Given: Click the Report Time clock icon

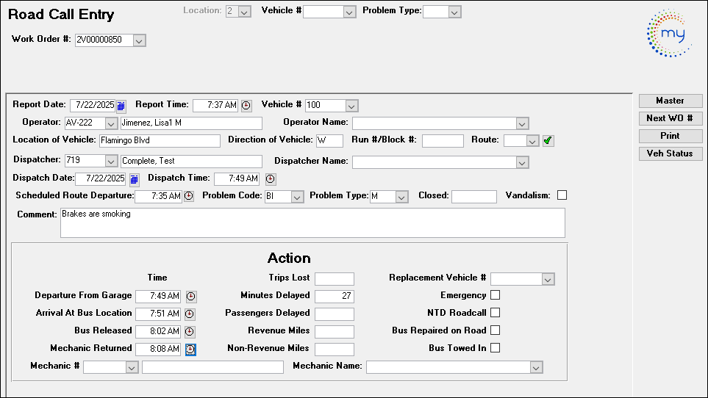Looking at the screenshot, I should coord(246,106).
